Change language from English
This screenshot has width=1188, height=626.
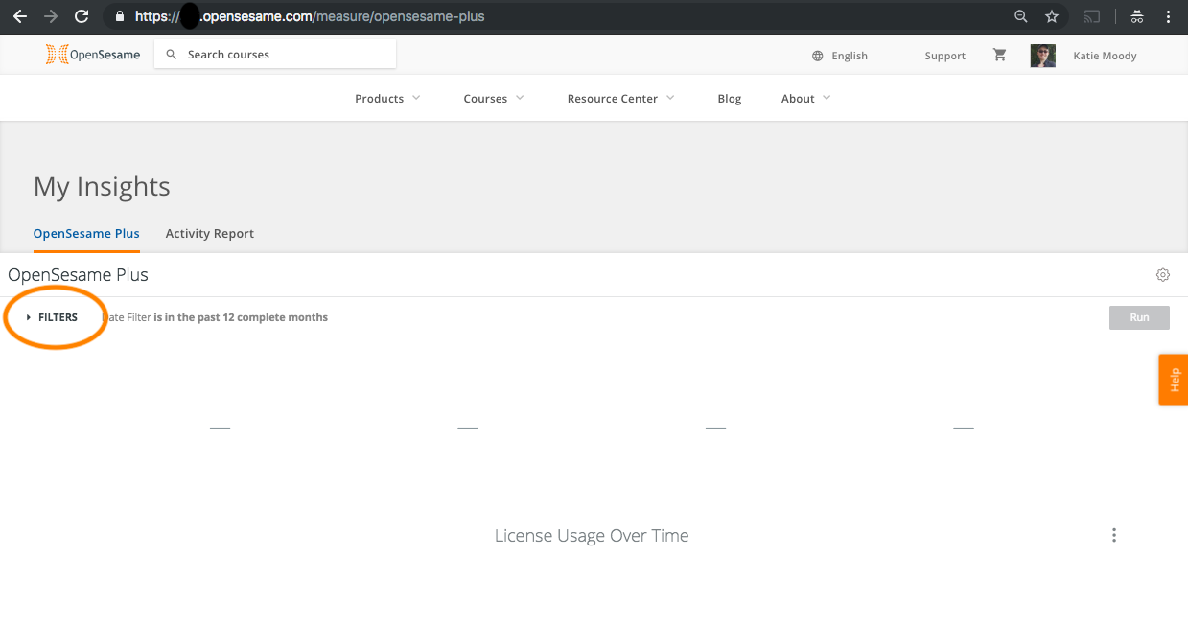tap(850, 56)
